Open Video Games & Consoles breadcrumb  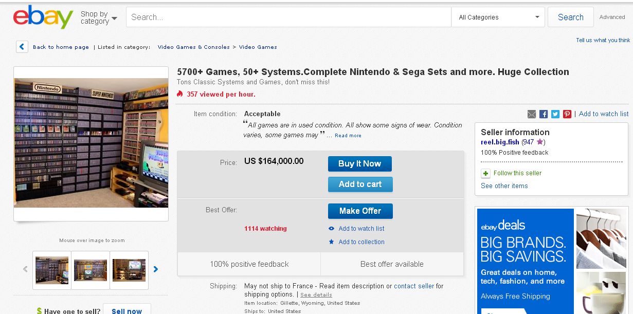pyautogui.click(x=194, y=47)
